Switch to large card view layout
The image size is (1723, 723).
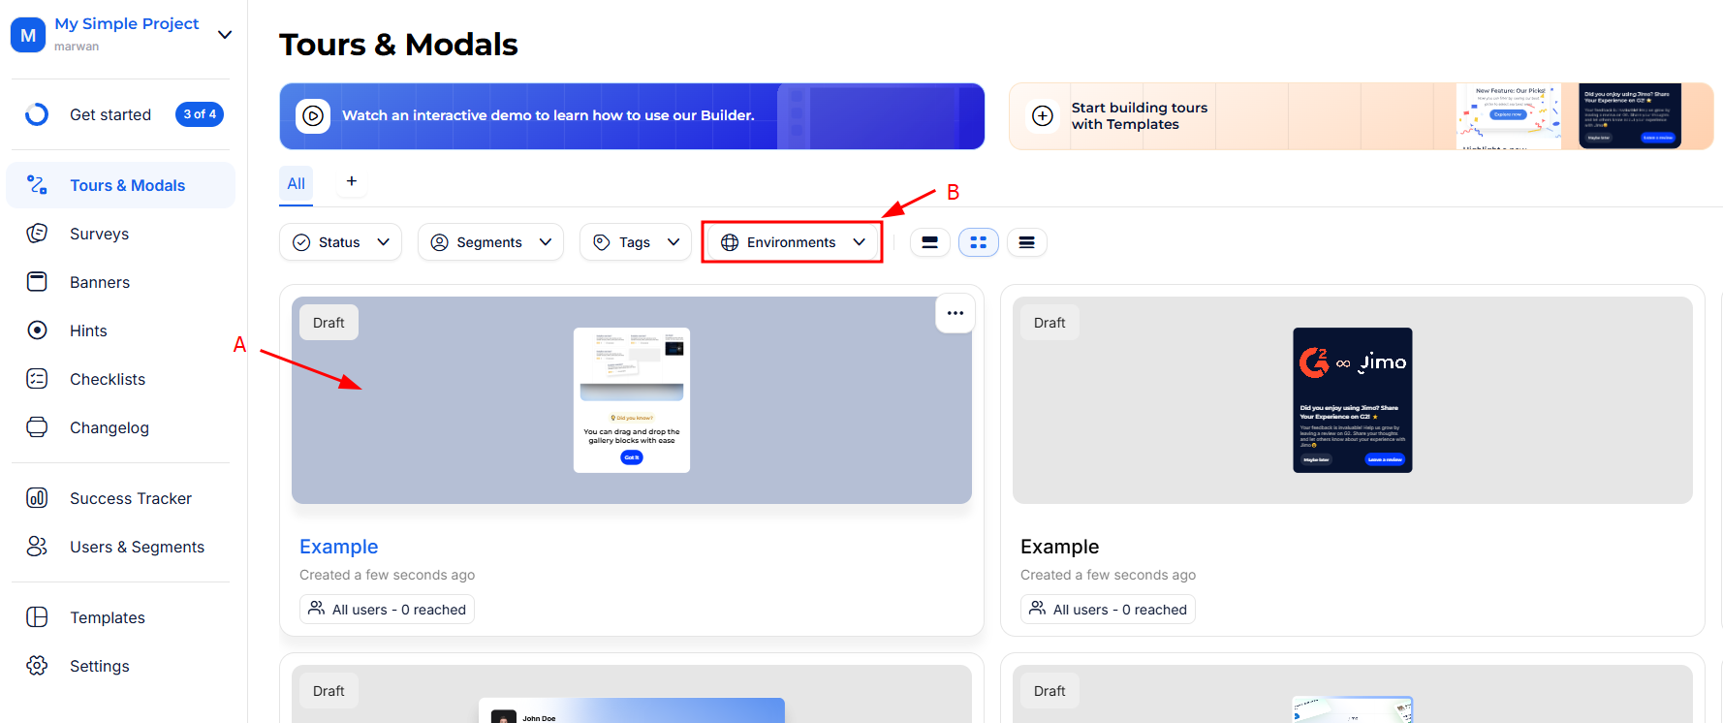929,242
